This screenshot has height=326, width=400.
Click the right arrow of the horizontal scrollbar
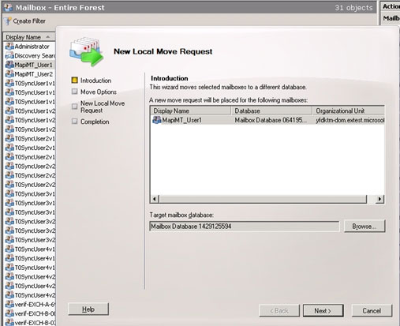tap(379, 199)
